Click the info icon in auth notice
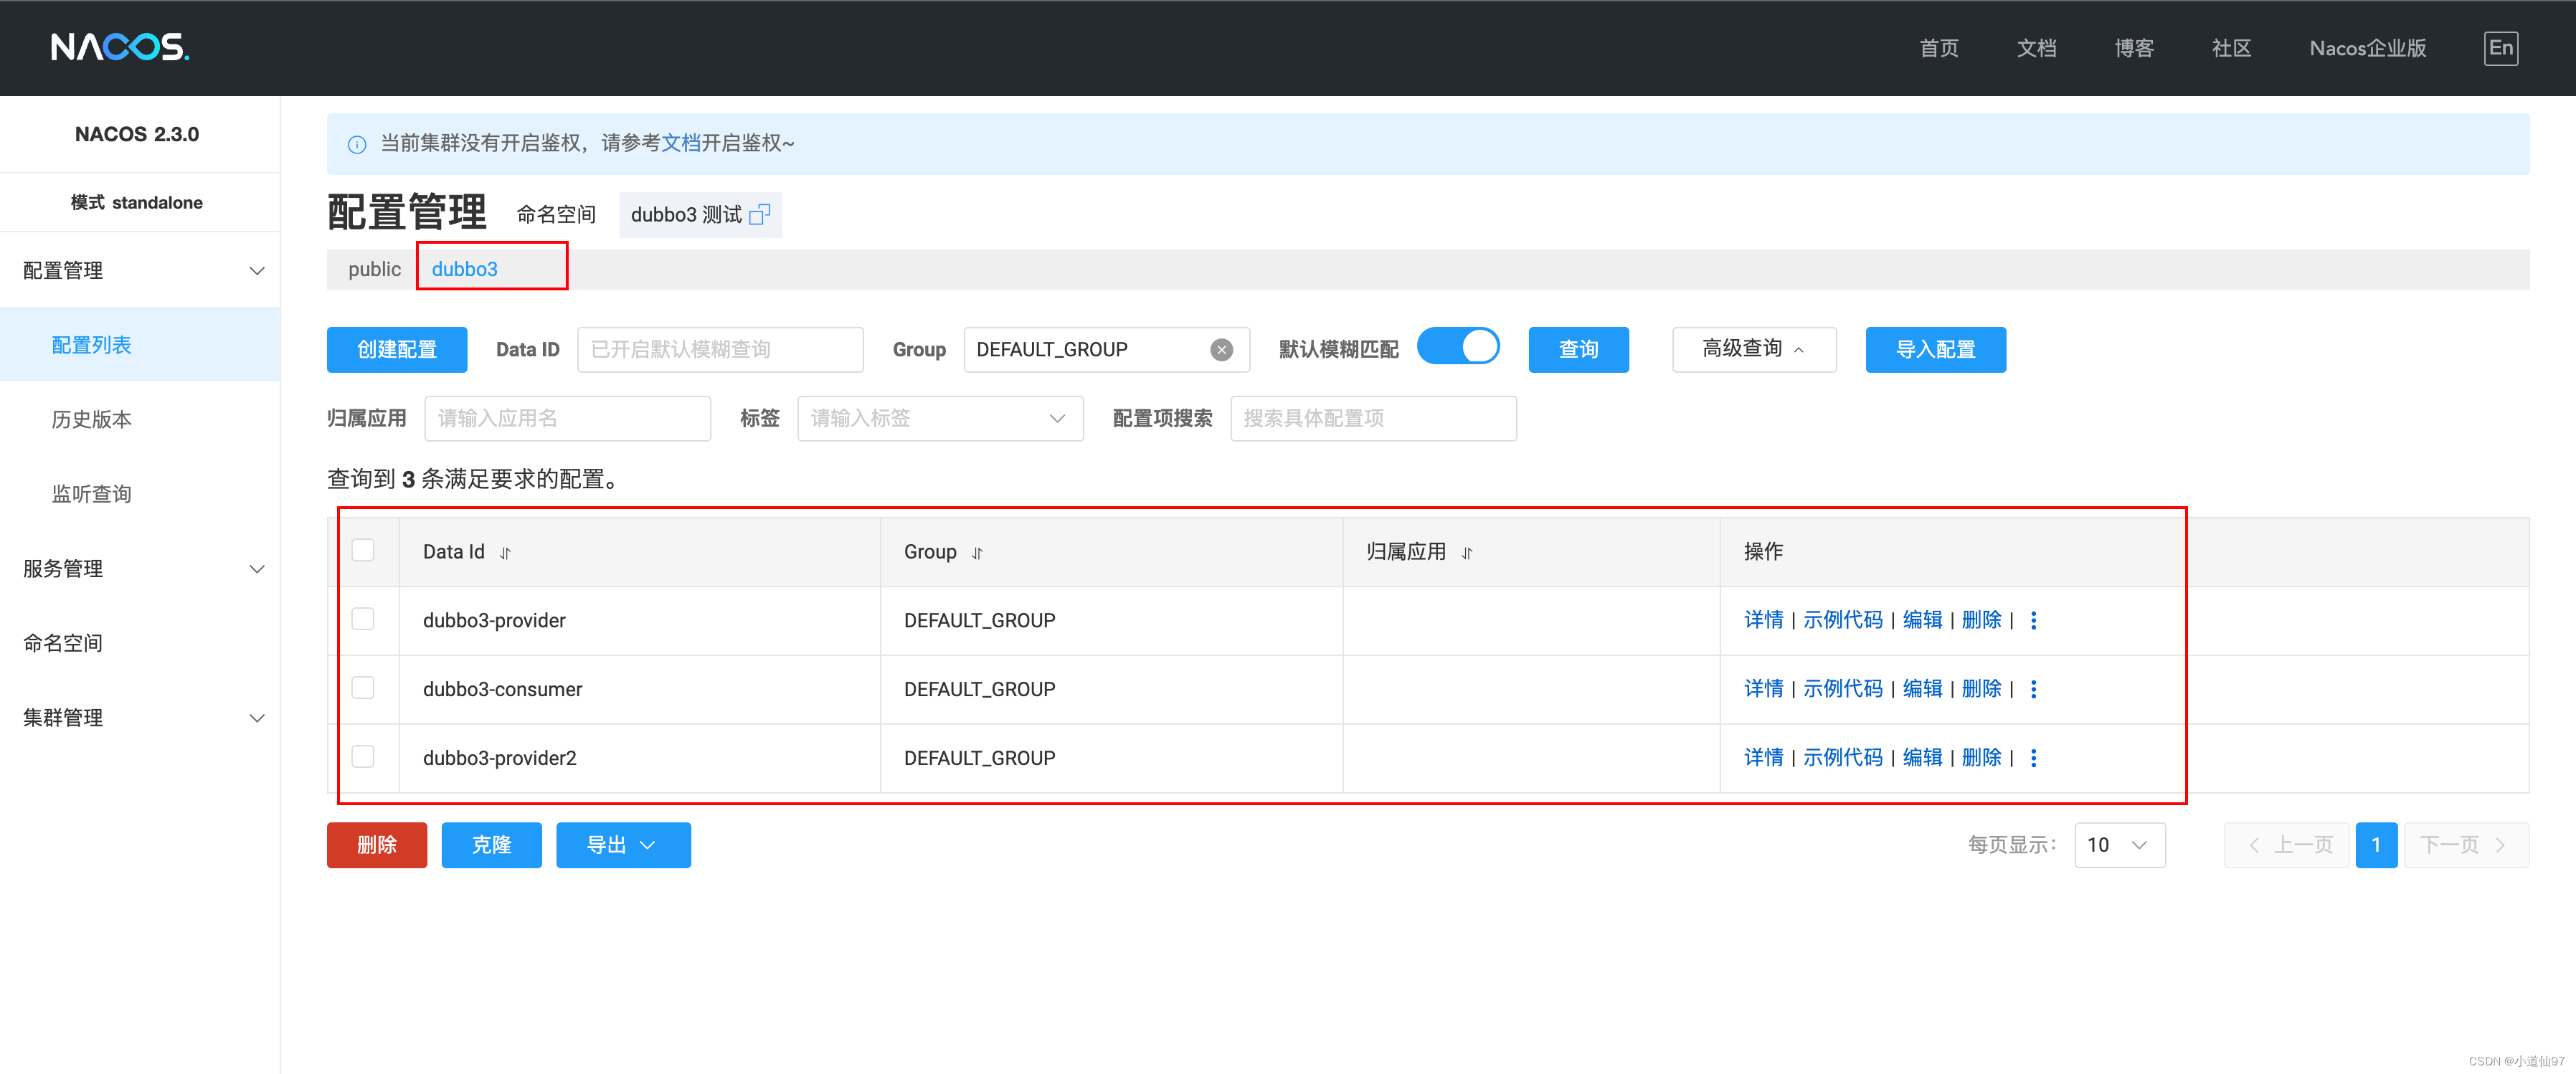2576x1074 pixels. (357, 145)
